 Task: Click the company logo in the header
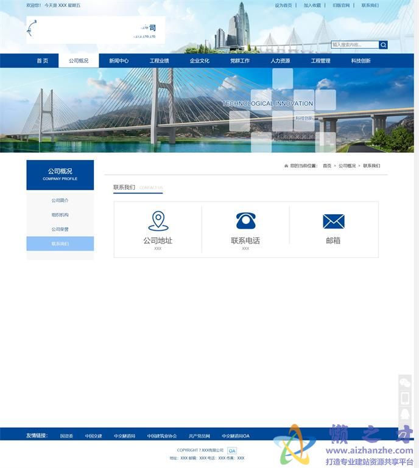[x=95, y=29]
